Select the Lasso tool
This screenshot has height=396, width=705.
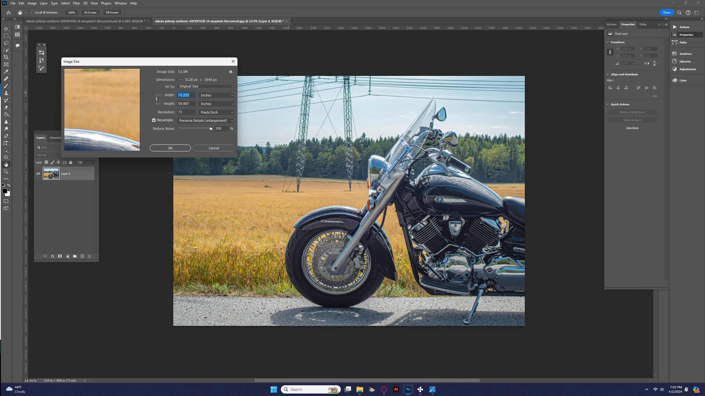[6, 43]
